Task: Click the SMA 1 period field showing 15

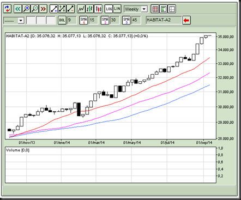Action: coord(93,20)
